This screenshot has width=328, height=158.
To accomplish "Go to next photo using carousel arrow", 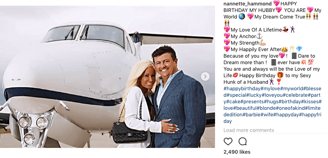I will [x=205, y=76].
